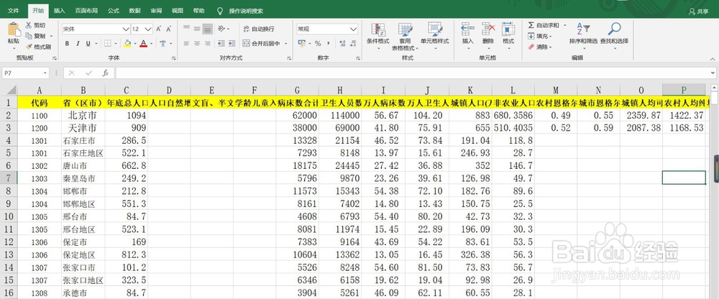Click Decrease Decimal icon
This screenshot has width=719, height=299.
(x=354, y=44)
